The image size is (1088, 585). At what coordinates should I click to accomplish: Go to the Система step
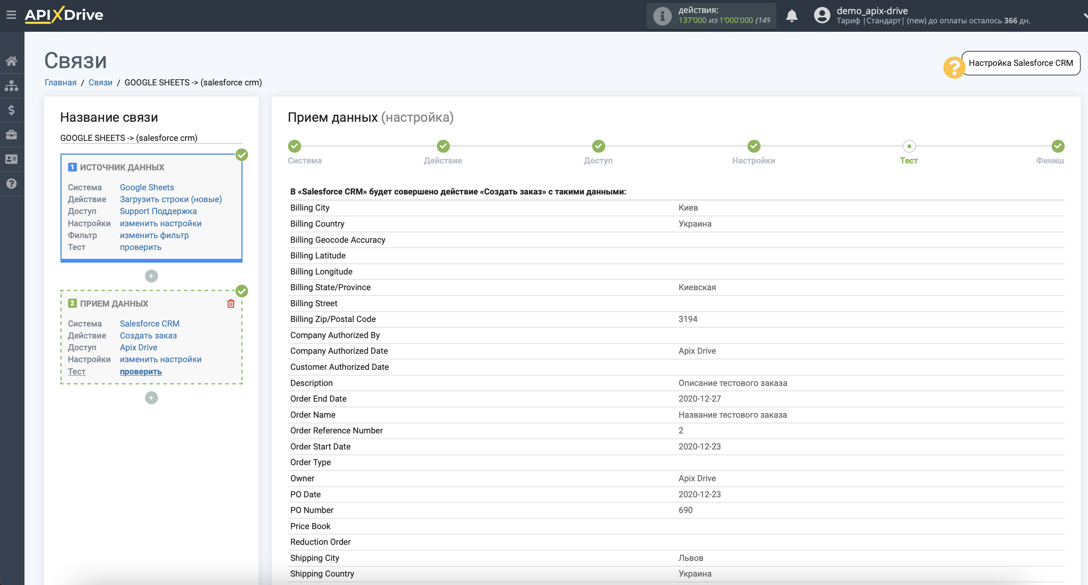point(295,146)
